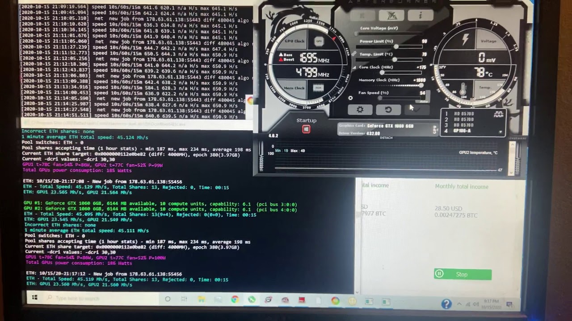Click 'Total GPUs power consumption: 185 Watts' line

77,170
